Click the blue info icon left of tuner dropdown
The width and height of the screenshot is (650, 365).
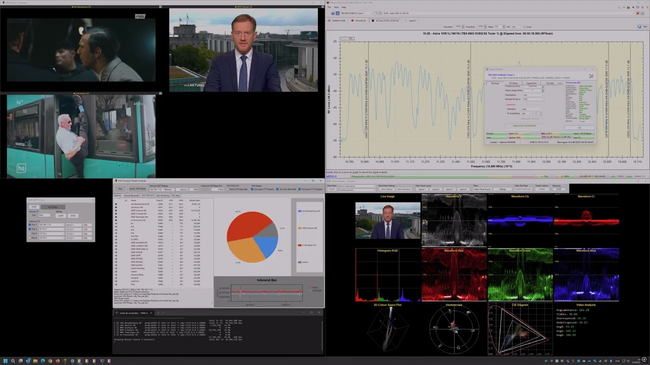click(x=333, y=13)
